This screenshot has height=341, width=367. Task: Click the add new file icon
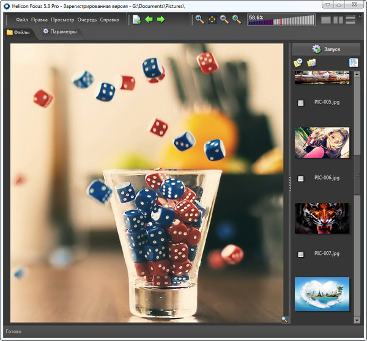pos(136,20)
